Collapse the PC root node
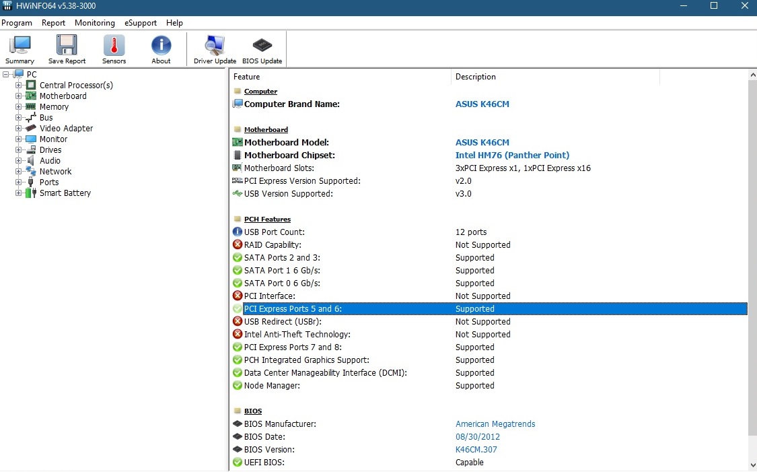The image size is (757, 472). [x=6, y=74]
